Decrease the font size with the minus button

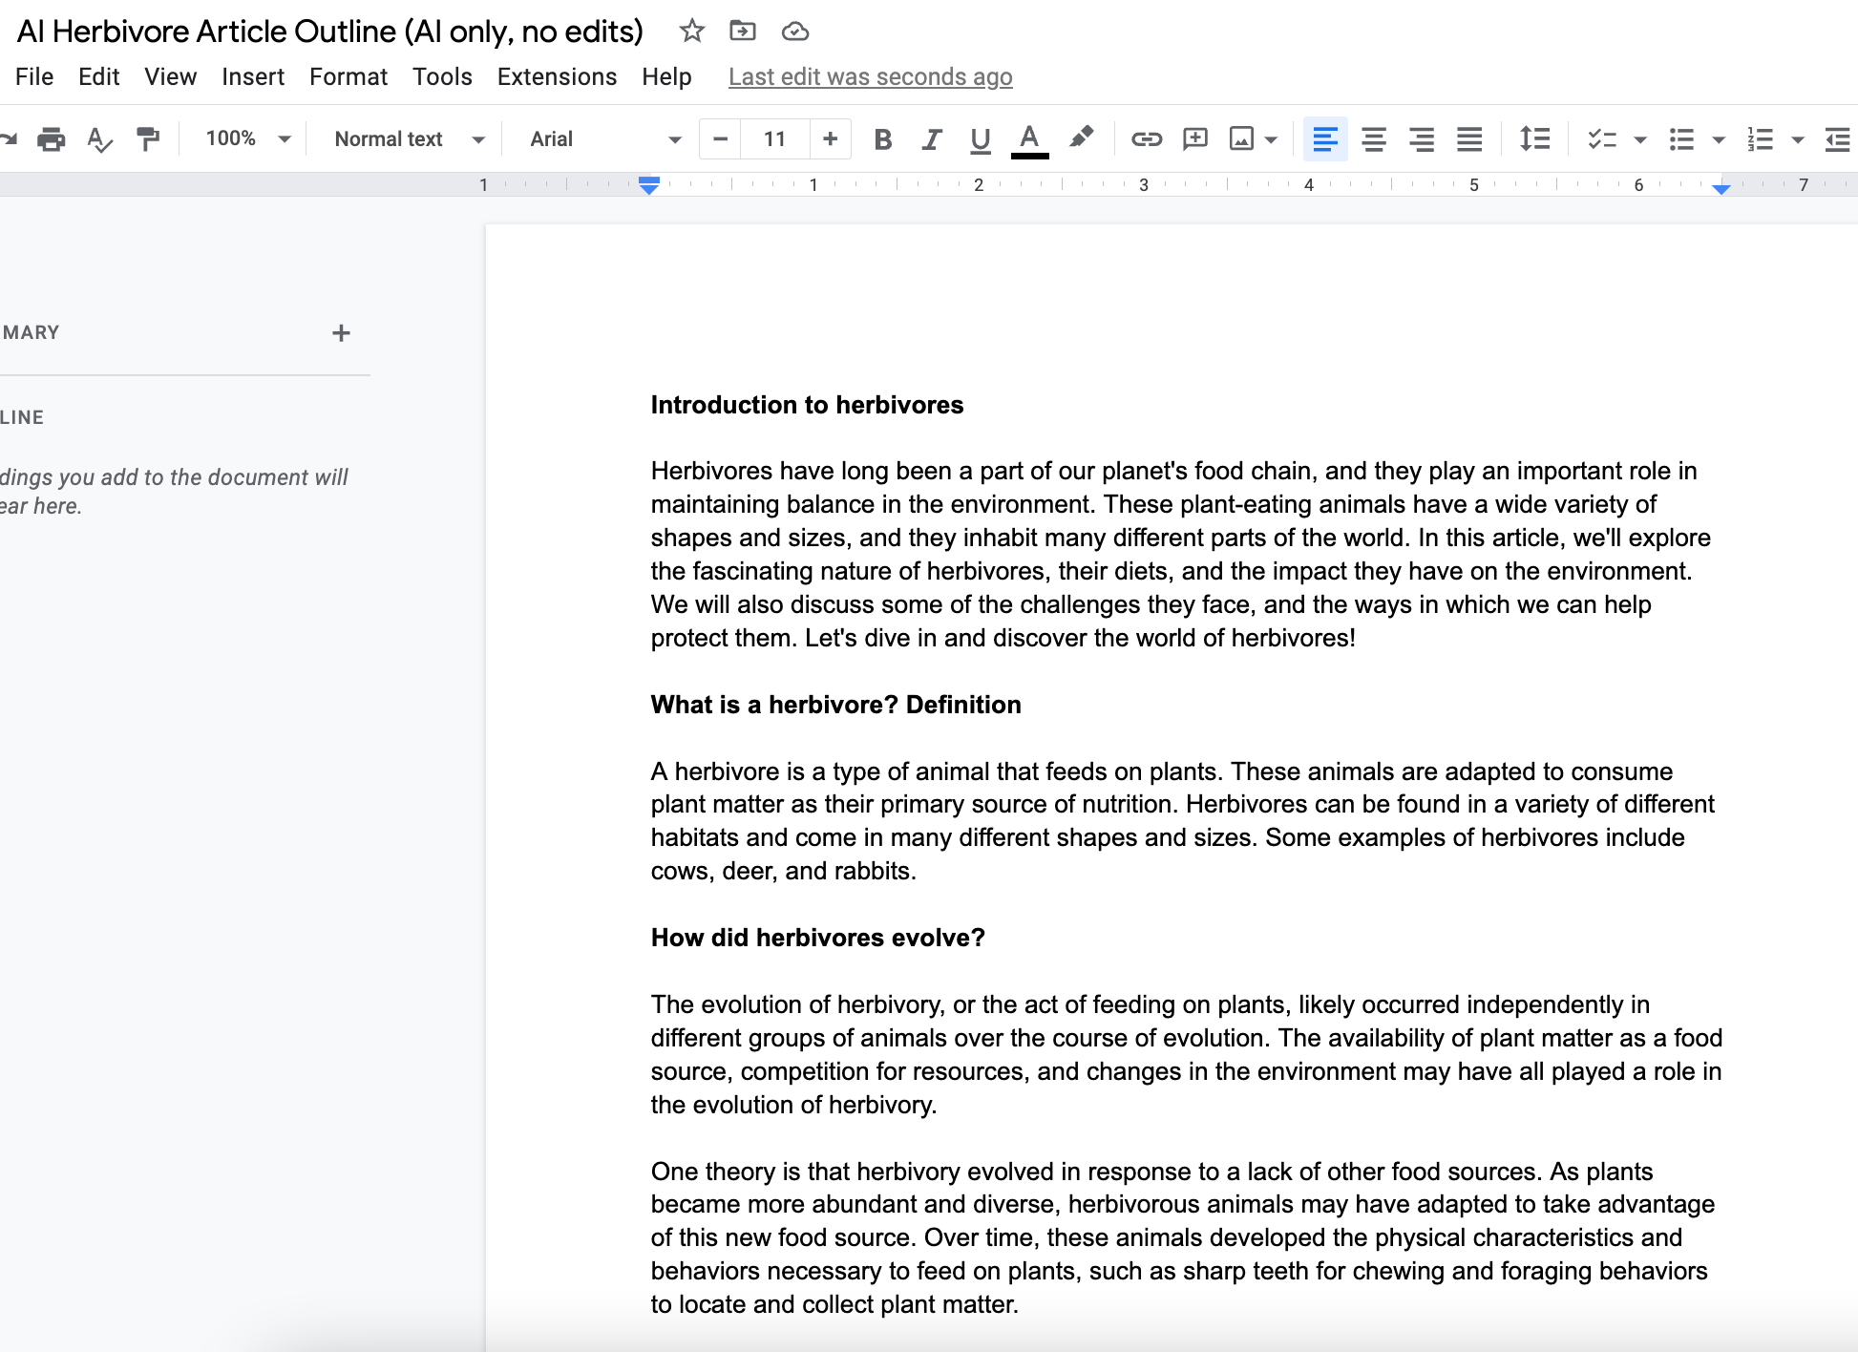[x=721, y=139]
